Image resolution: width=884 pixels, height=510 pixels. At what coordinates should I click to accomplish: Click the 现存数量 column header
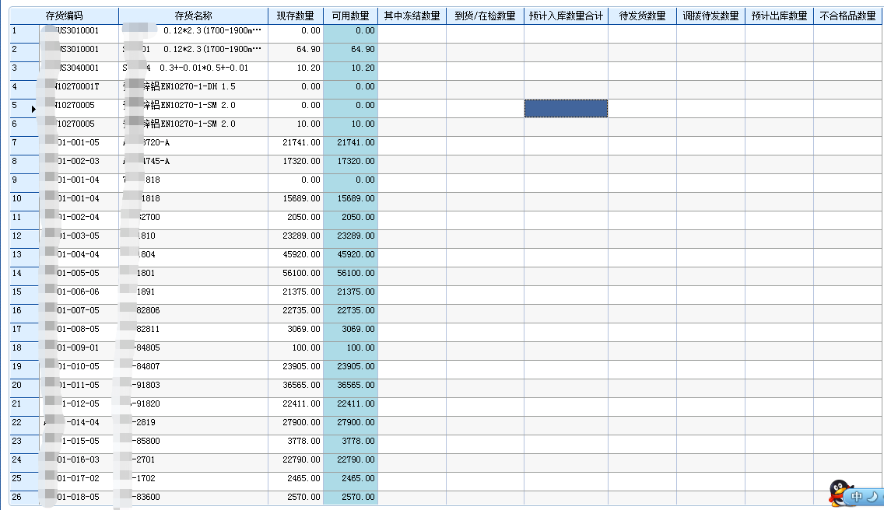[296, 16]
